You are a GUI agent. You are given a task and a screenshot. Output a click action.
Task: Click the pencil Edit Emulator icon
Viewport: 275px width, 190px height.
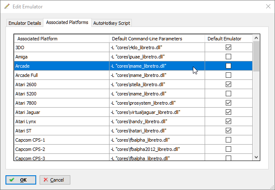coord(7,6)
